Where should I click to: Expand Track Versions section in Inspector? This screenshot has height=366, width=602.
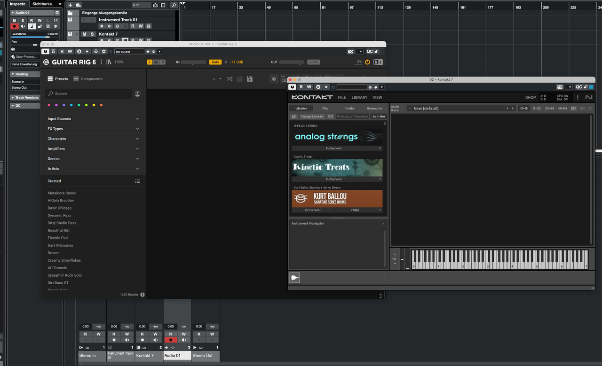(x=25, y=97)
